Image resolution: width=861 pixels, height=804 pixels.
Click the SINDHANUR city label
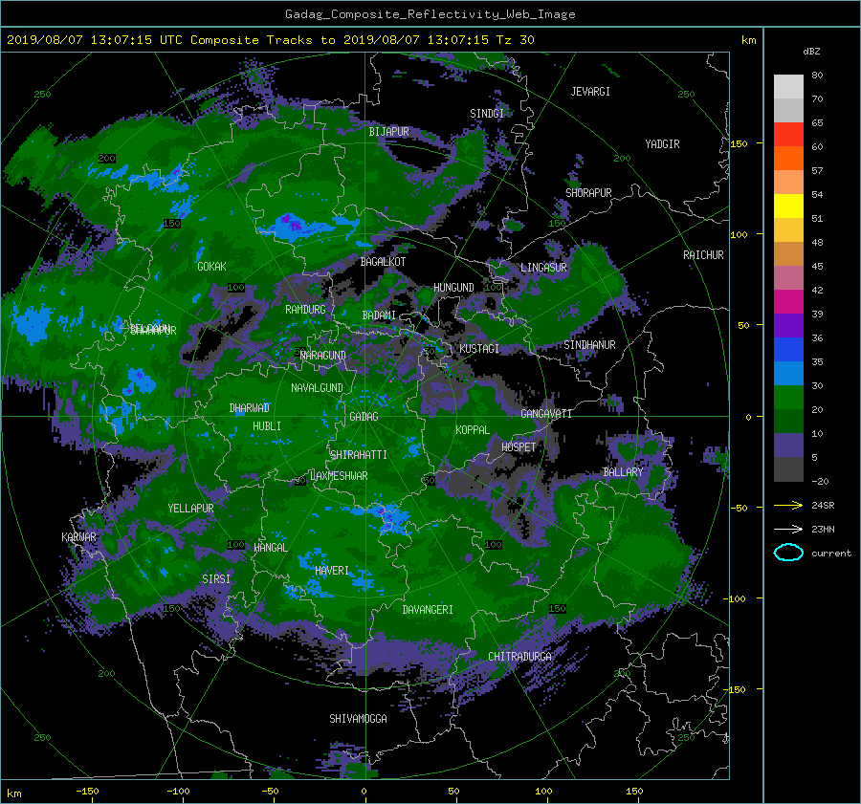click(589, 345)
